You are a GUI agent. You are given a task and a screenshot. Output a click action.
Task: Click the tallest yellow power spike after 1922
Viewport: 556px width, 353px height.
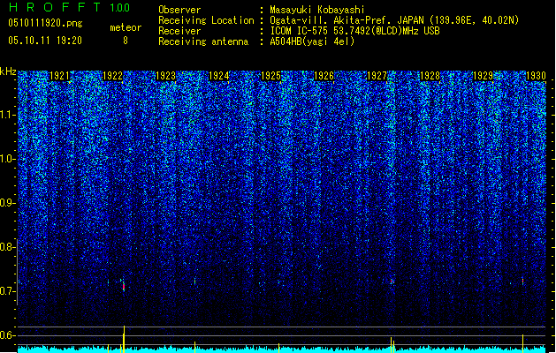click(124, 339)
